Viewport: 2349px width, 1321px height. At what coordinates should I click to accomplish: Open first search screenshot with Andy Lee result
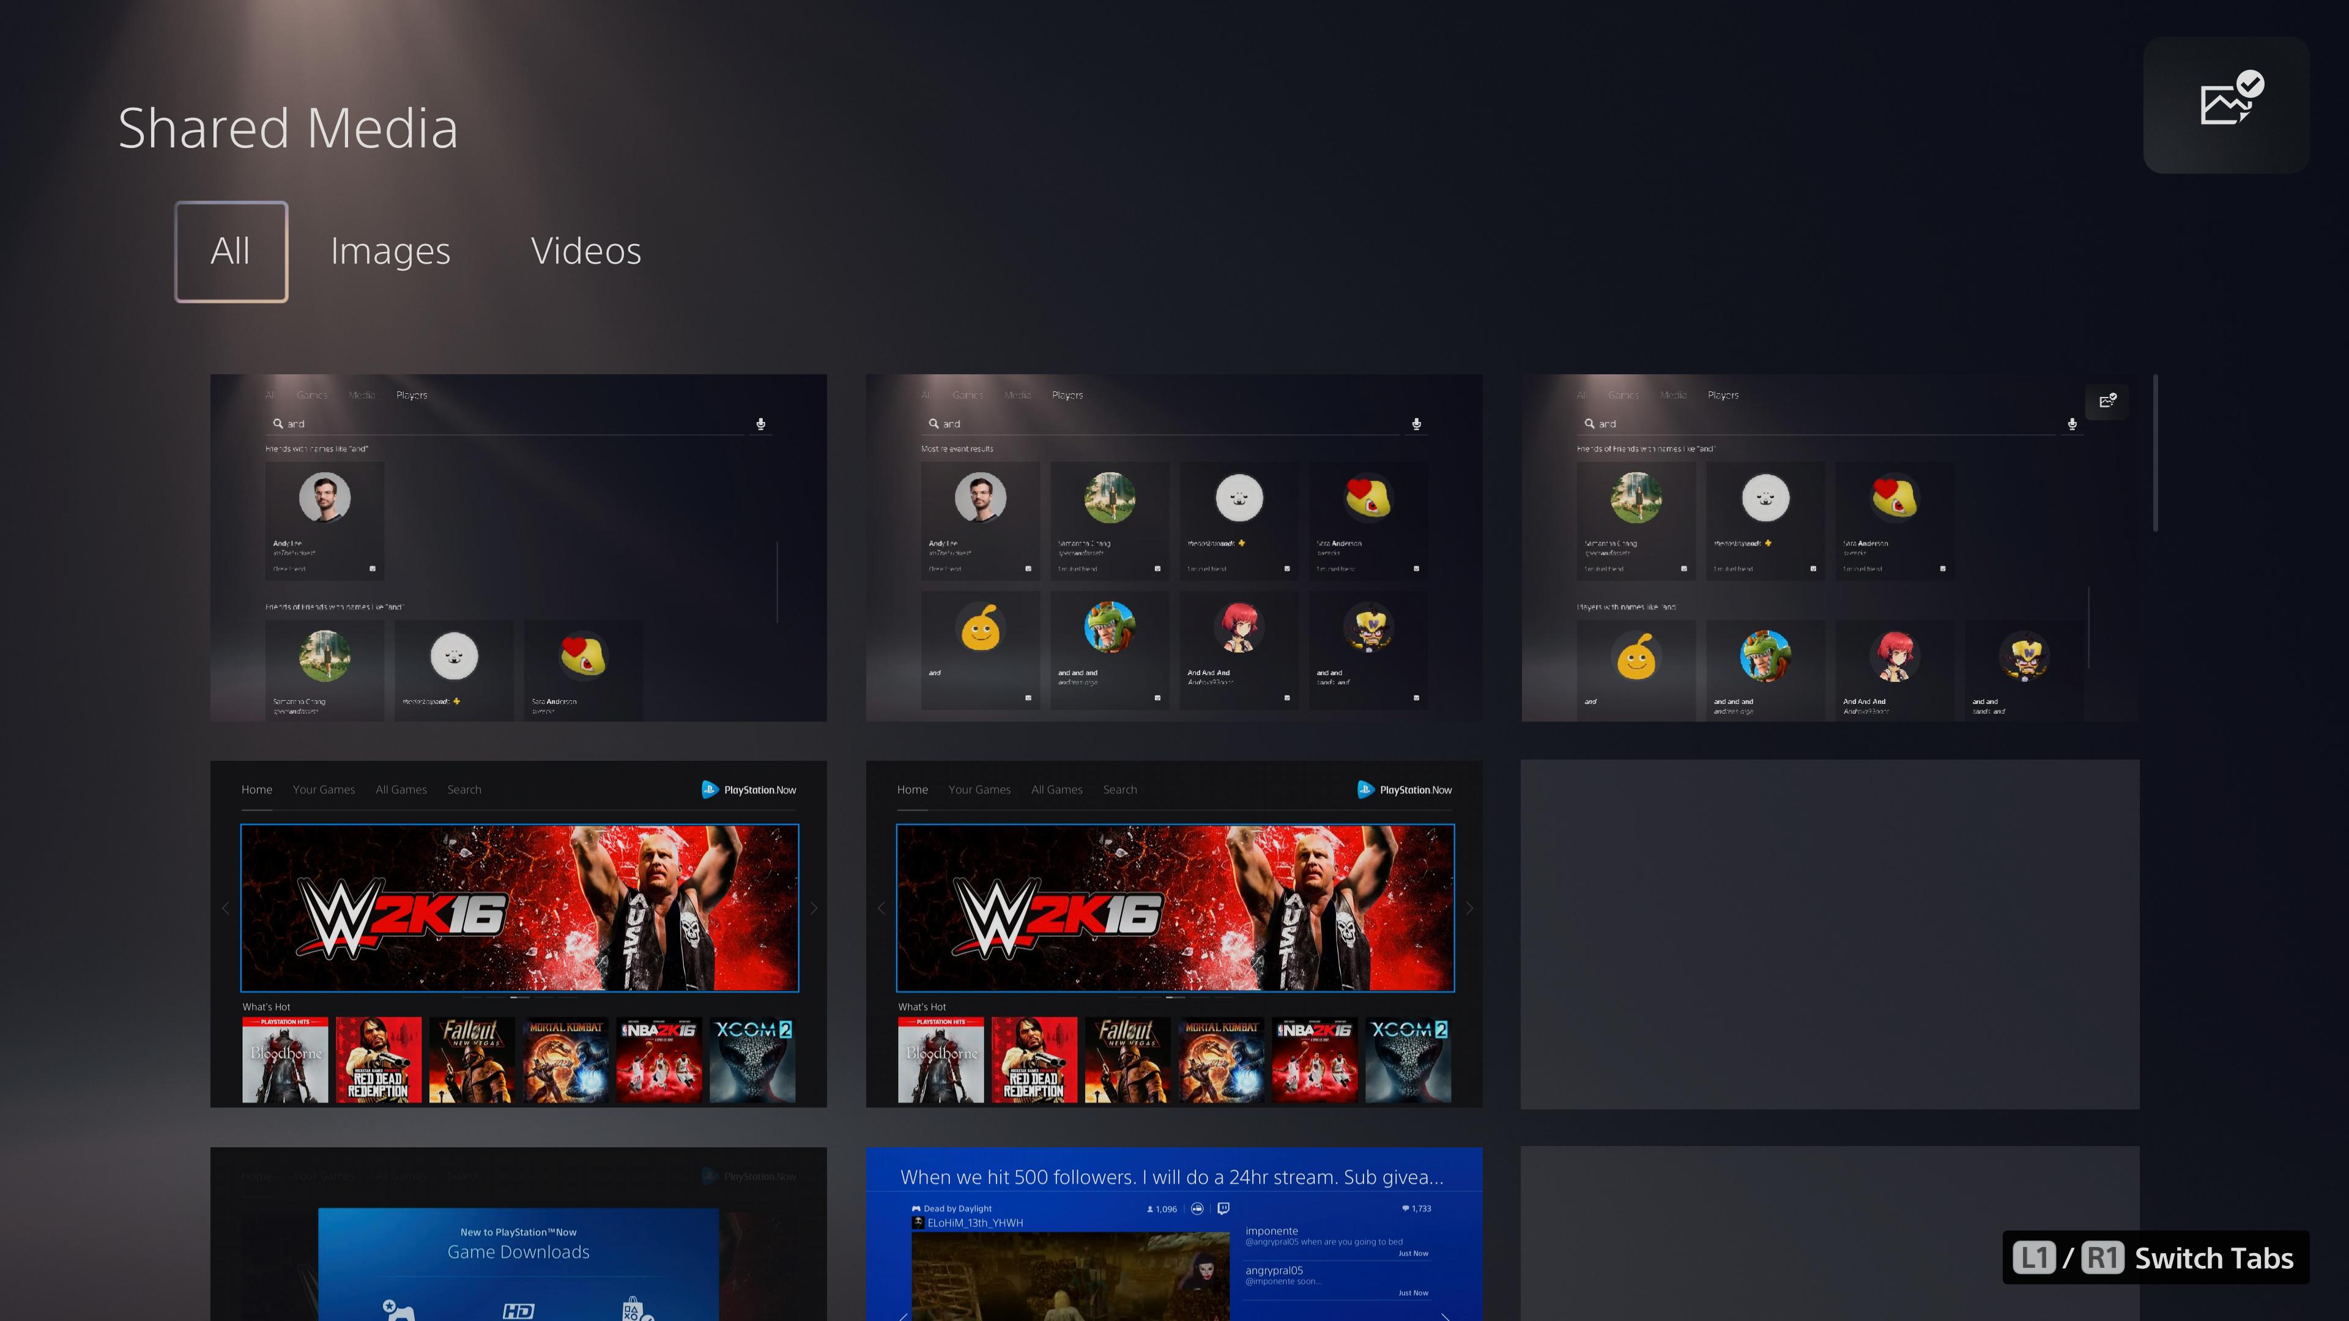pos(519,548)
